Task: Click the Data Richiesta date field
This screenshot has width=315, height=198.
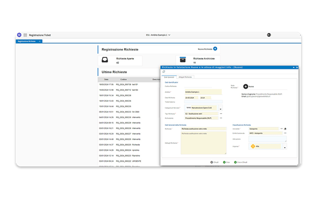Action: (x=191, y=98)
